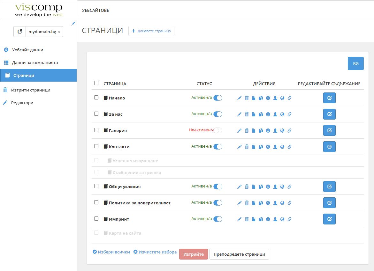
Task: Check the select-all checkbox in the table header
Action: [96, 83]
